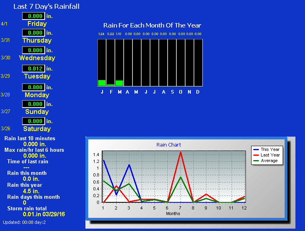Screen dimensions: 305x231
Task: Click Wednesday's rainfall reading box
Action: click(x=33, y=50)
